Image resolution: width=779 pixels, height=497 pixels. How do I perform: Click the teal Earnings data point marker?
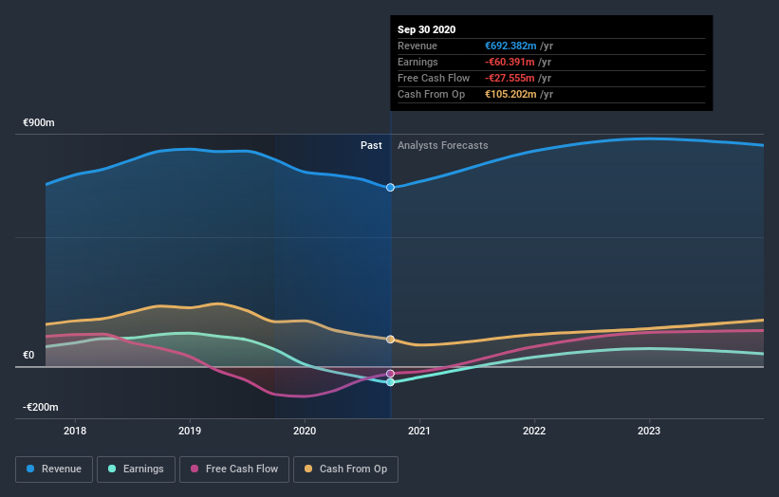point(391,382)
